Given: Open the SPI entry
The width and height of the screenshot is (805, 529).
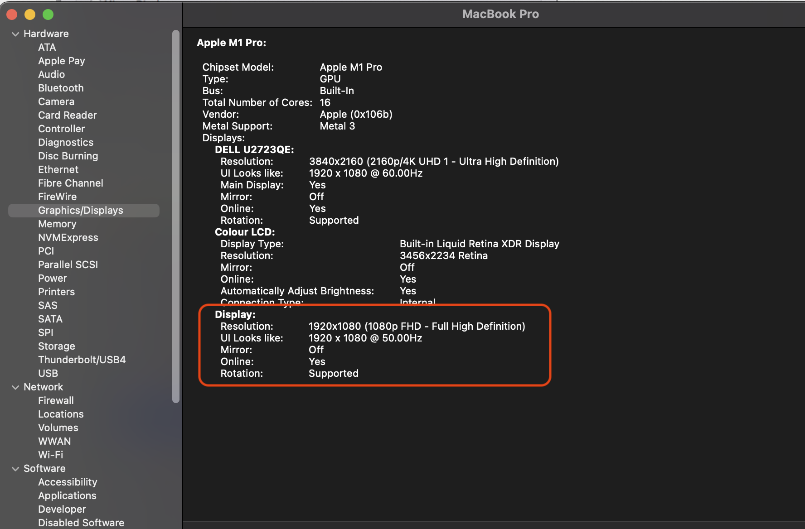Looking at the screenshot, I should 46,333.
